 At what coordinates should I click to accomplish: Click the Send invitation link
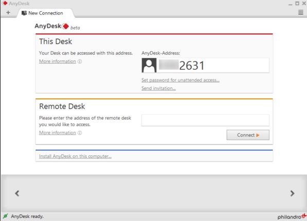click(x=158, y=88)
